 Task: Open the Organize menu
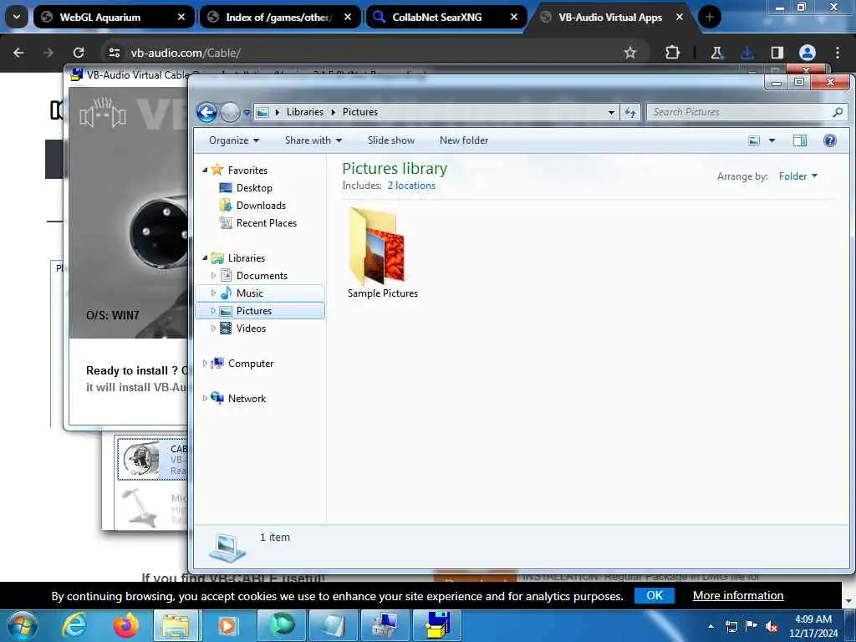coord(234,140)
